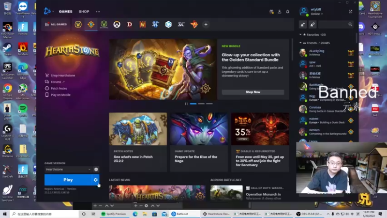The width and height of the screenshot is (387, 218).
Task: Select friend eubest
Action: 327,120
